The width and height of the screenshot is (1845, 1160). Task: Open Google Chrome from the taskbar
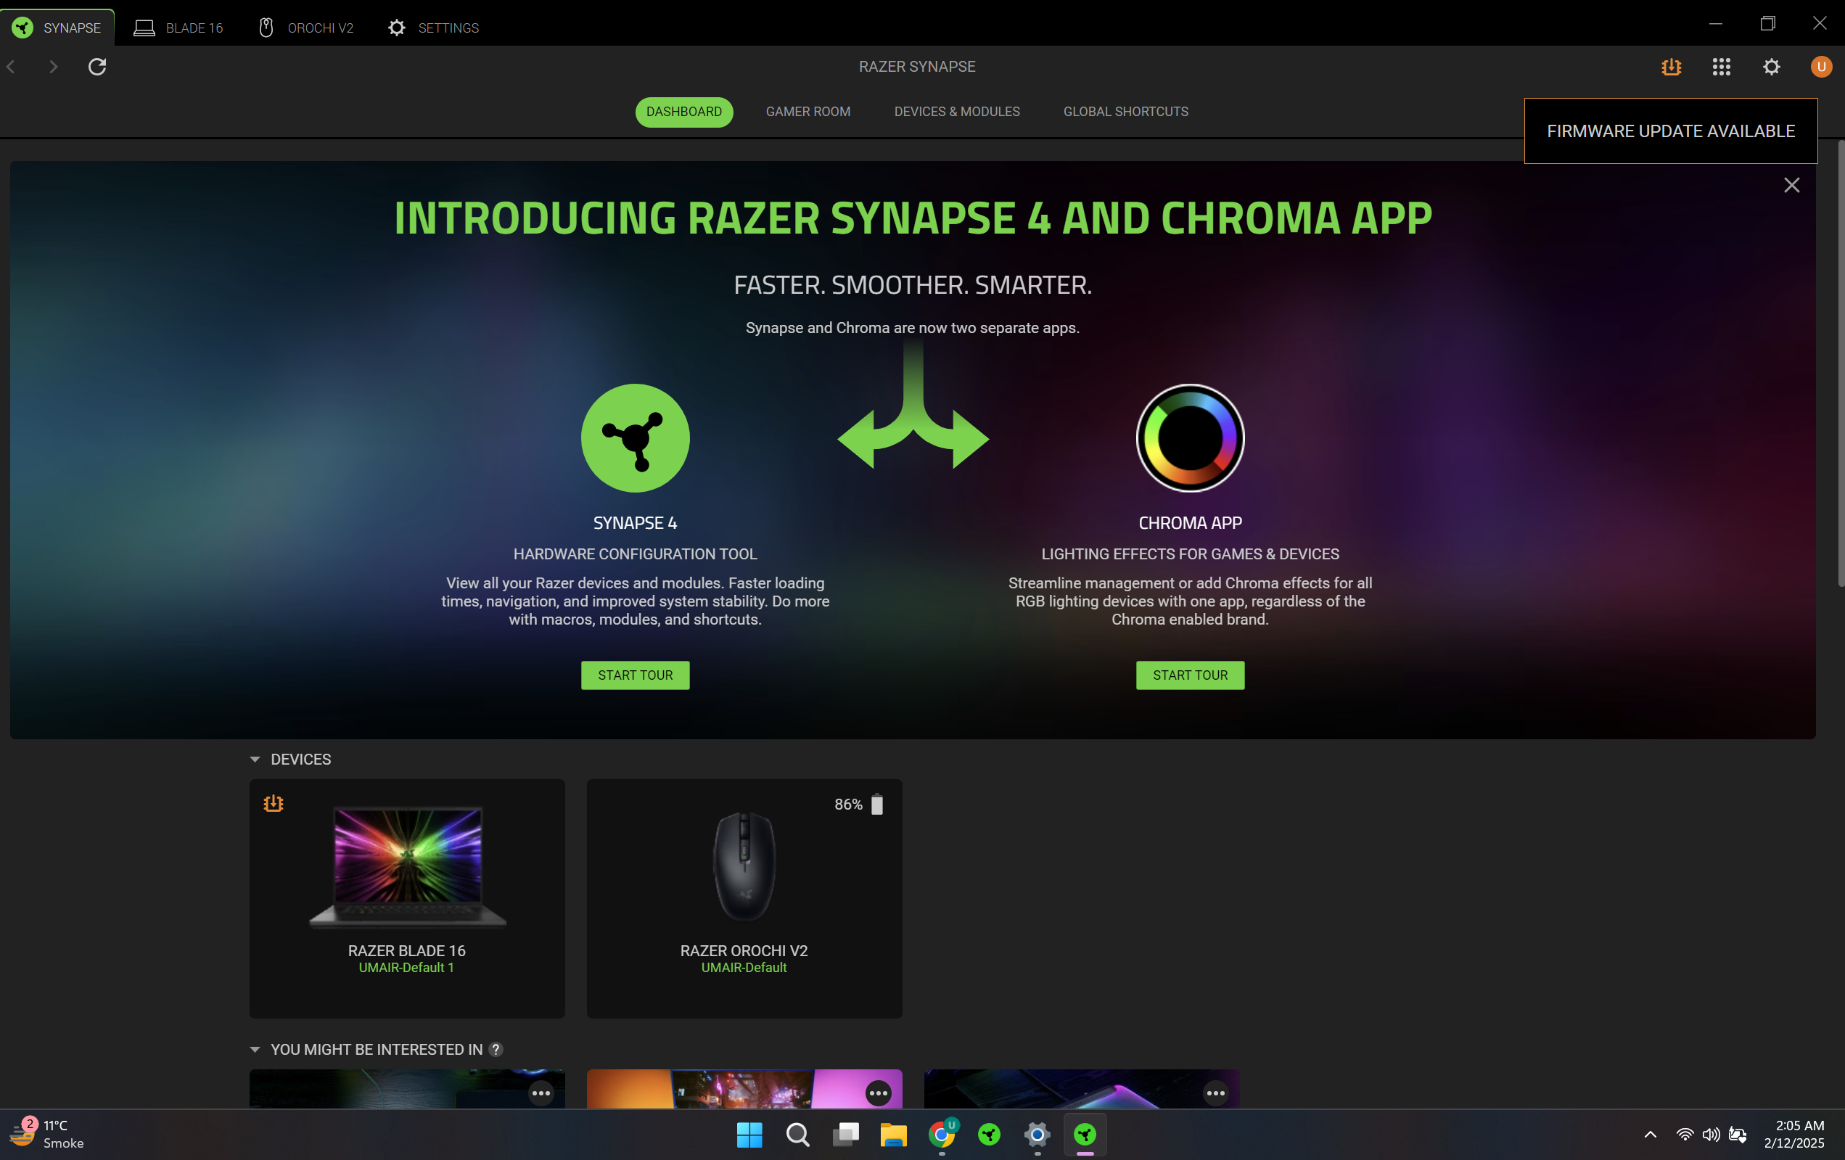click(x=942, y=1135)
